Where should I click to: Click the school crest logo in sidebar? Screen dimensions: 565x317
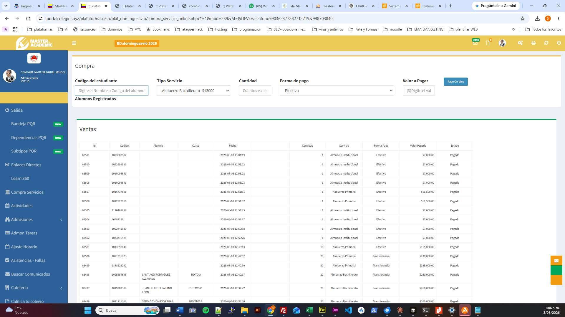34,58
